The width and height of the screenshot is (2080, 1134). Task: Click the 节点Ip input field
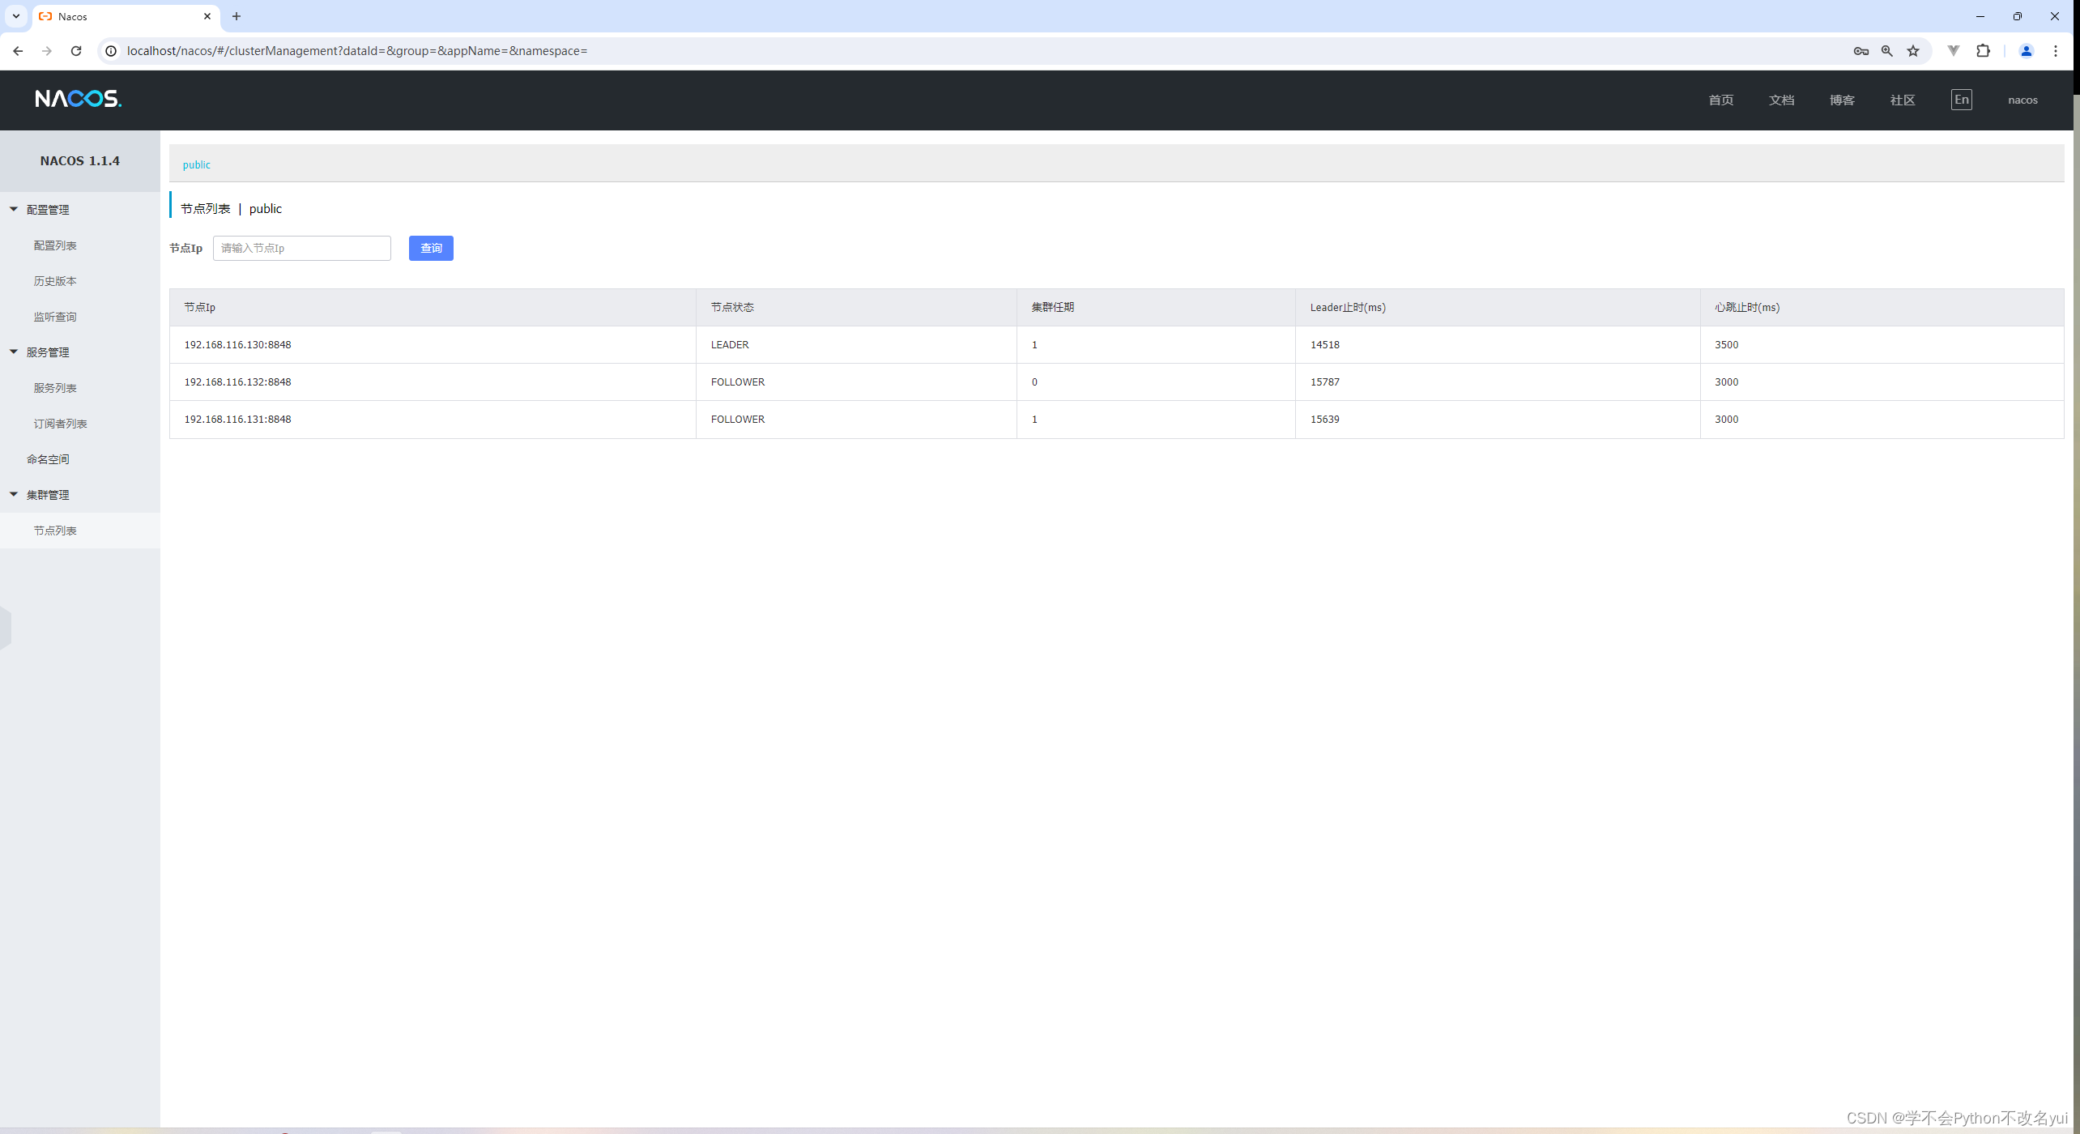coord(301,248)
